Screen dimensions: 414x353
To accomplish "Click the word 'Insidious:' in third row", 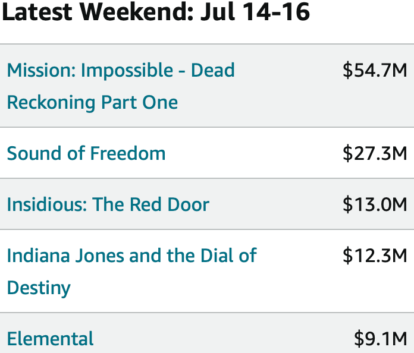I will (x=47, y=204).
